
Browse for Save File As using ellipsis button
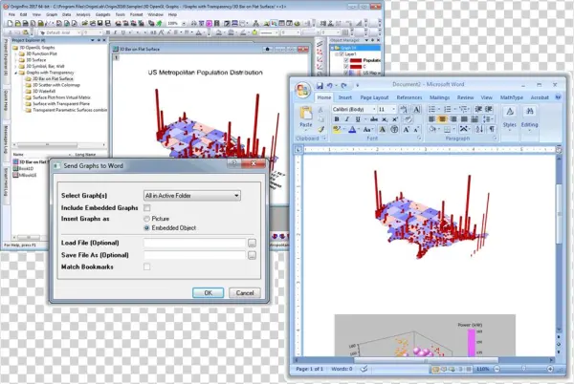[x=252, y=258]
